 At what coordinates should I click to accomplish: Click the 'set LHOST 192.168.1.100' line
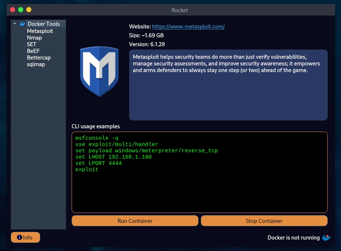113,157
